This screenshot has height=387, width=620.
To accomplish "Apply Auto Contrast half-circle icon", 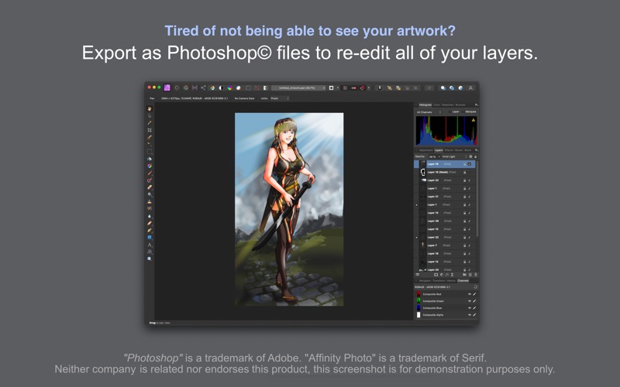I will (x=221, y=87).
